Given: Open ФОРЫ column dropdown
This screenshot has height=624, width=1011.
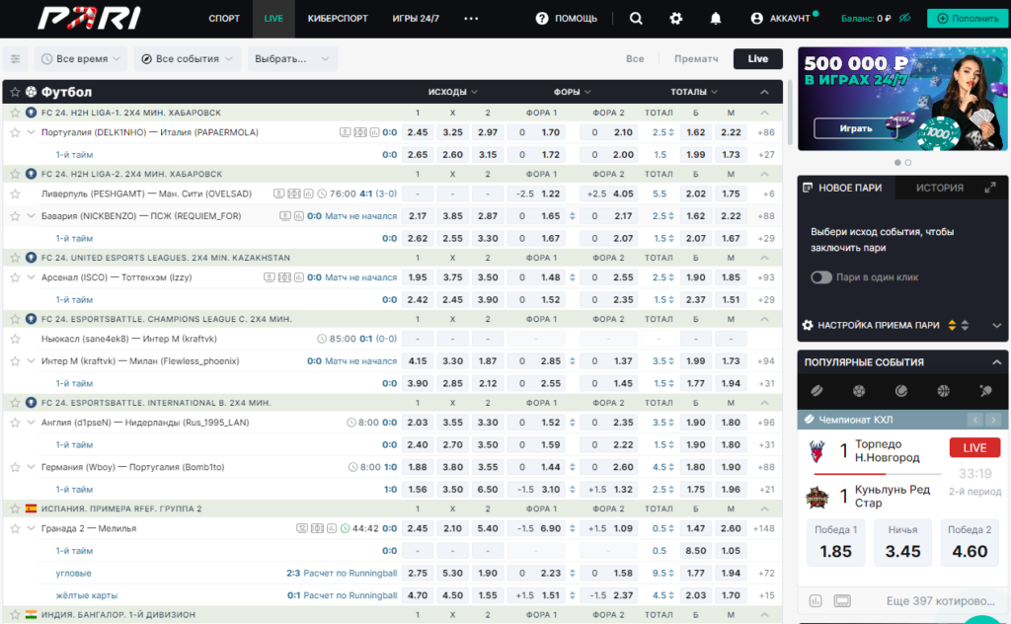Looking at the screenshot, I should (572, 92).
